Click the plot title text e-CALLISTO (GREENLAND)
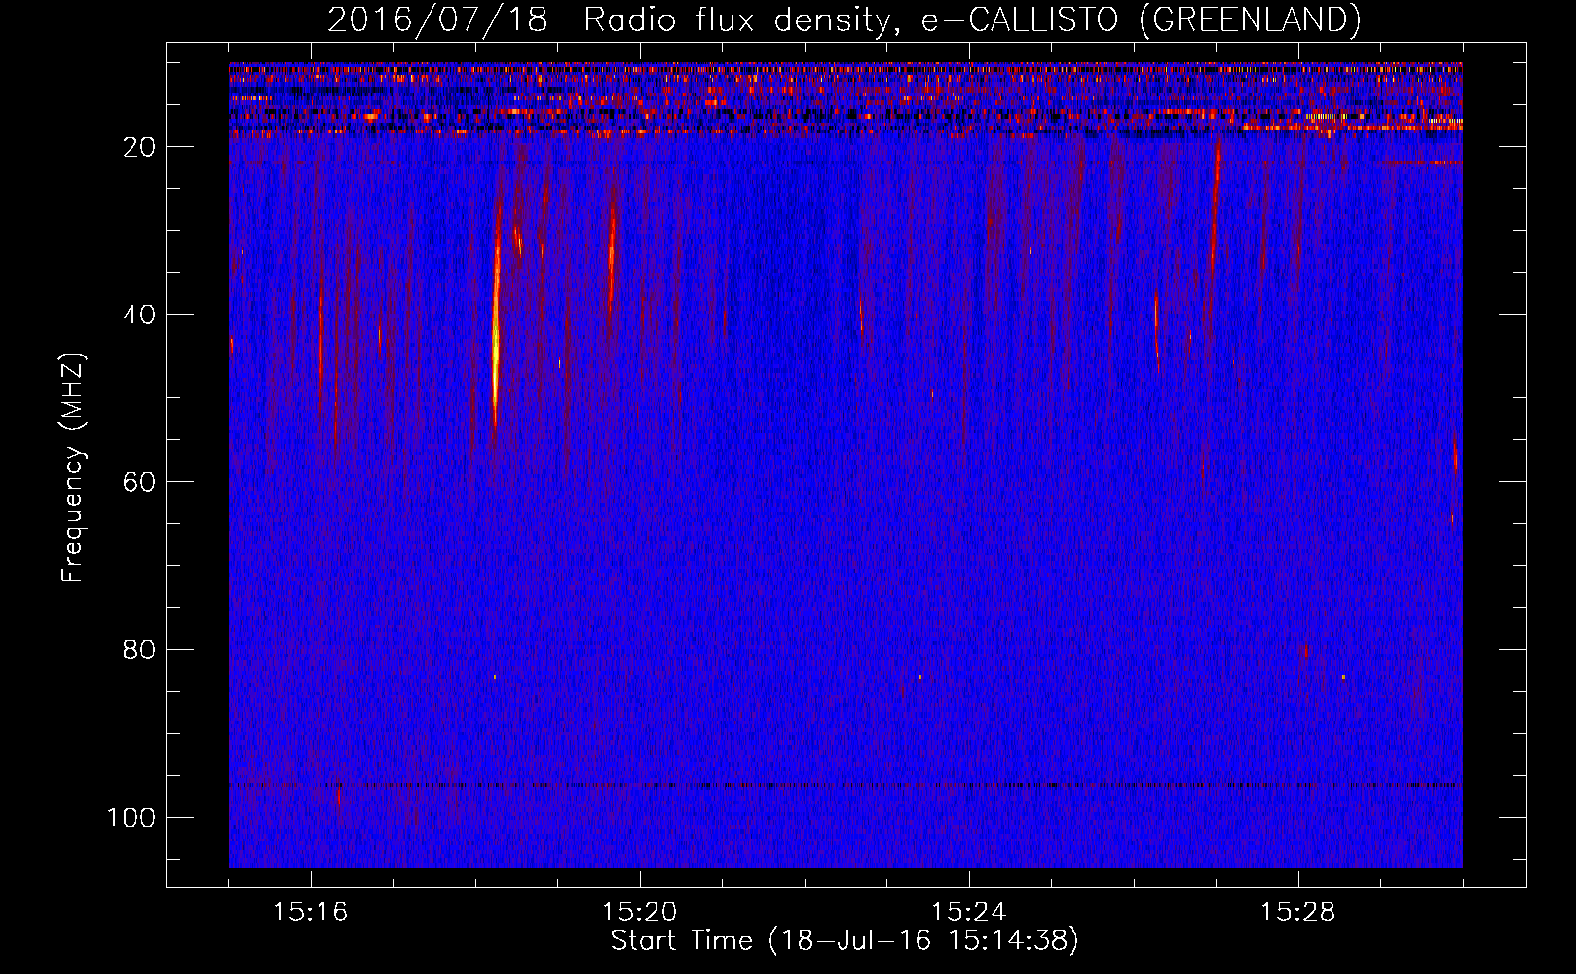Viewport: 1576px width, 974px height. [1141, 19]
